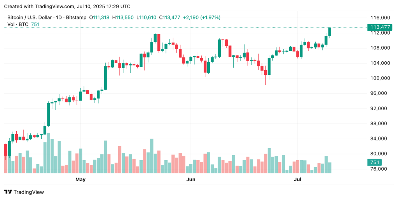Open the Vol · BTC indicator legend
Screen dimensions: 398x199
point(17,24)
